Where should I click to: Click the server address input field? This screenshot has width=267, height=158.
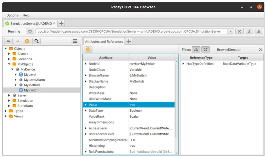[132, 31]
